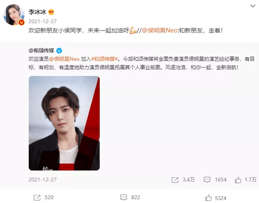
Task: Click the 李冰冰 username
Action: 37,12
